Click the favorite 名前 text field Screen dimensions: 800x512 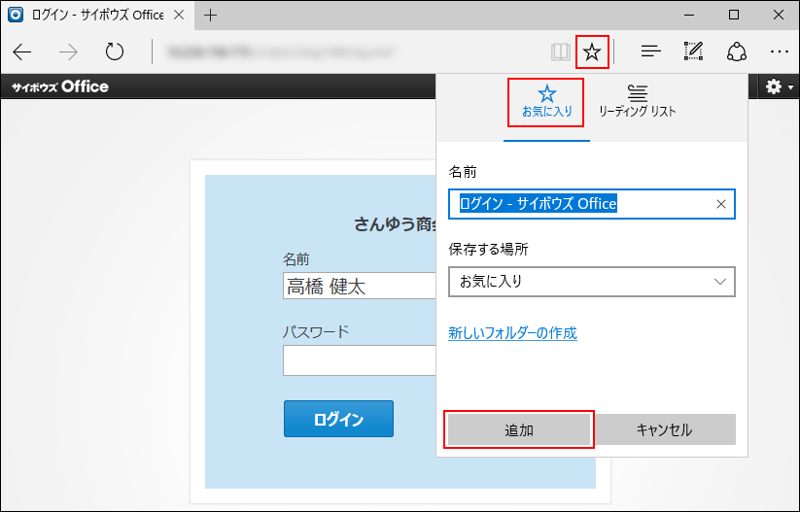click(592, 204)
